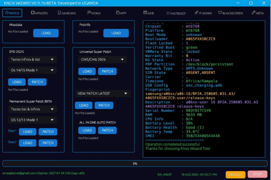
Task: Click the ADB terminal icon
Action: click(x=145, y=13)
